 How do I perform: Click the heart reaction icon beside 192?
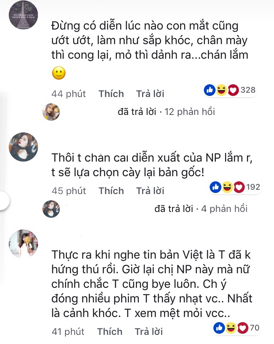(x=239, y=187)
